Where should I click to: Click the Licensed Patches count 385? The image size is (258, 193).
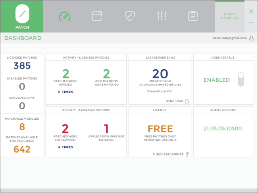[x=22, y=65]
